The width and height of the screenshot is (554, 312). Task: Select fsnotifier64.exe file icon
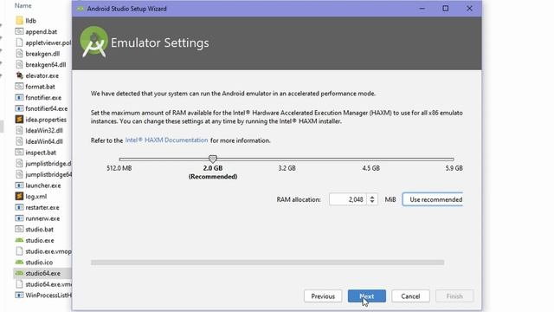point(19,108)
